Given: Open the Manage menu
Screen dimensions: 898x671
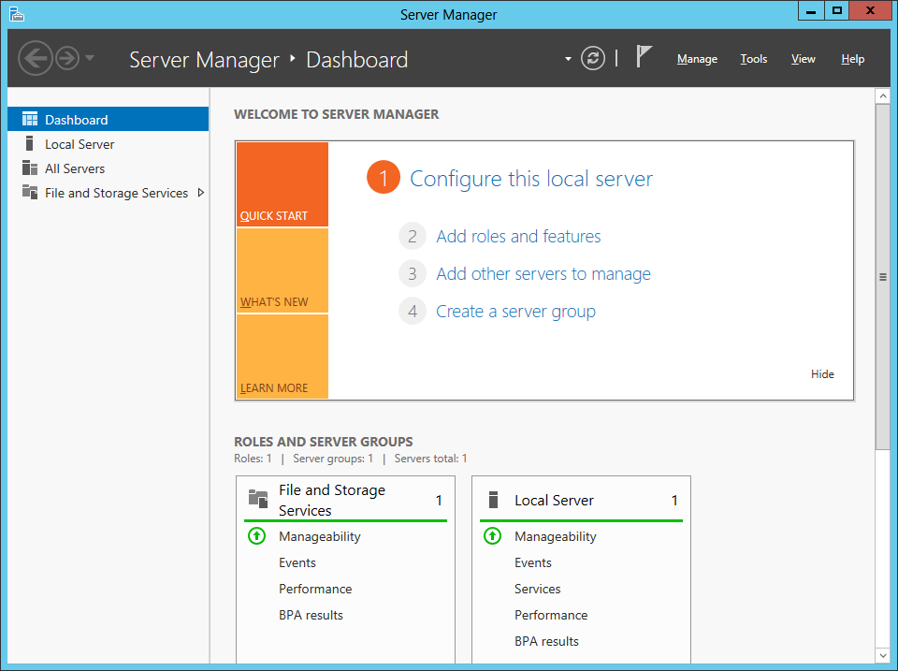Looking at the screenshot, I should pos(697,59).
